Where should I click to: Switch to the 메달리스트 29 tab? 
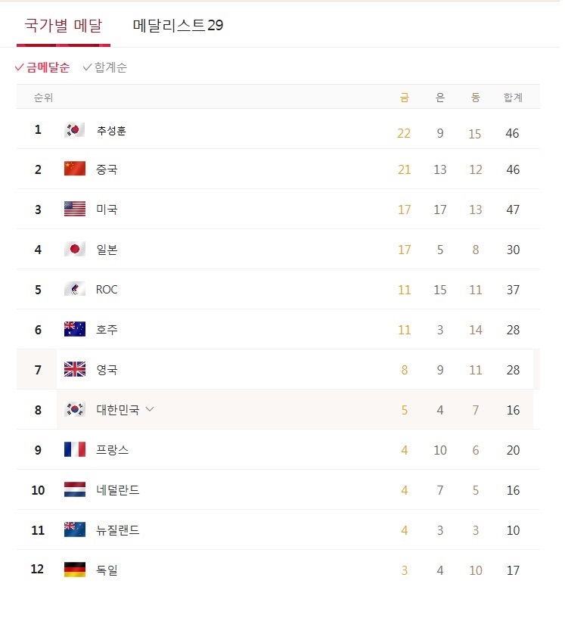[x=179, y=26]
